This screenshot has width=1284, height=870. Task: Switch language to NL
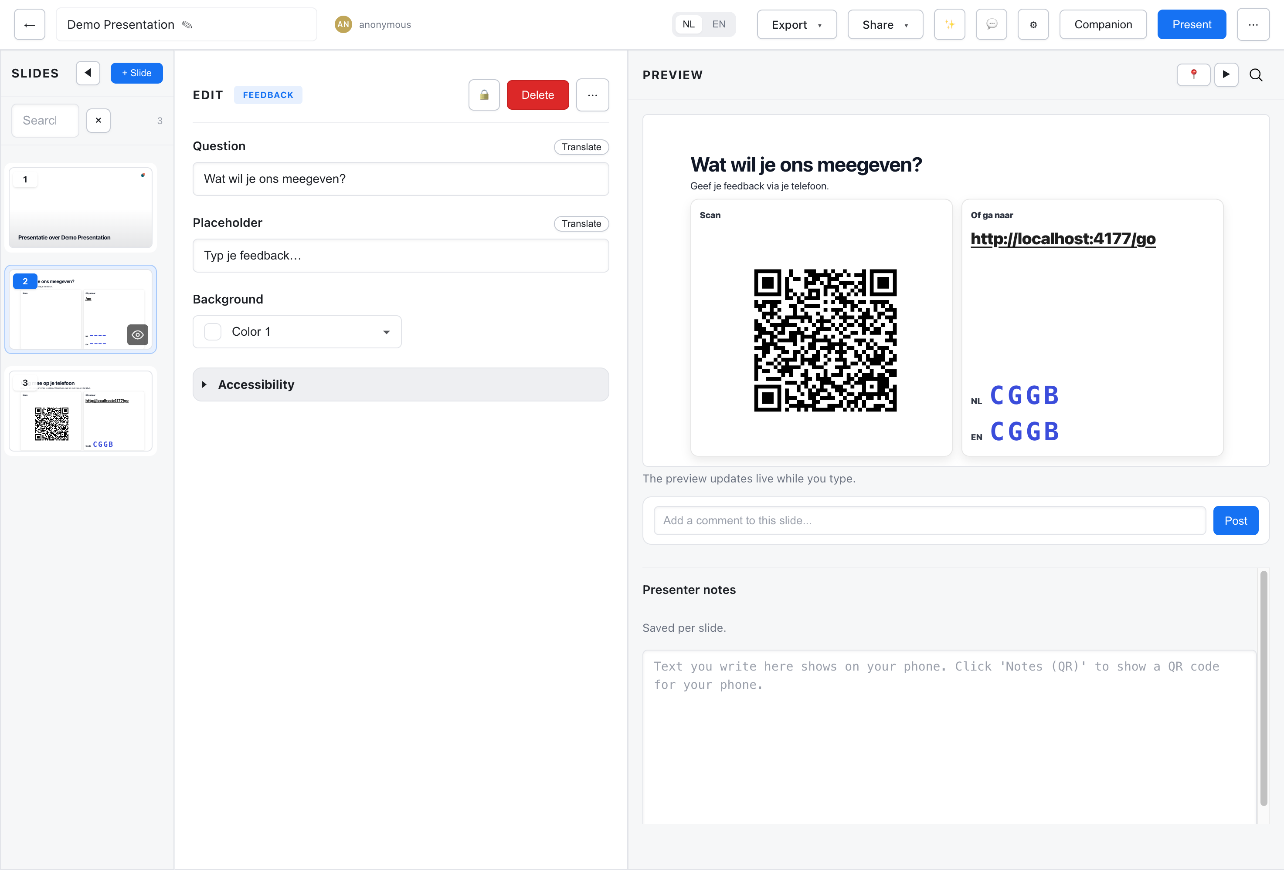(688, 24)
